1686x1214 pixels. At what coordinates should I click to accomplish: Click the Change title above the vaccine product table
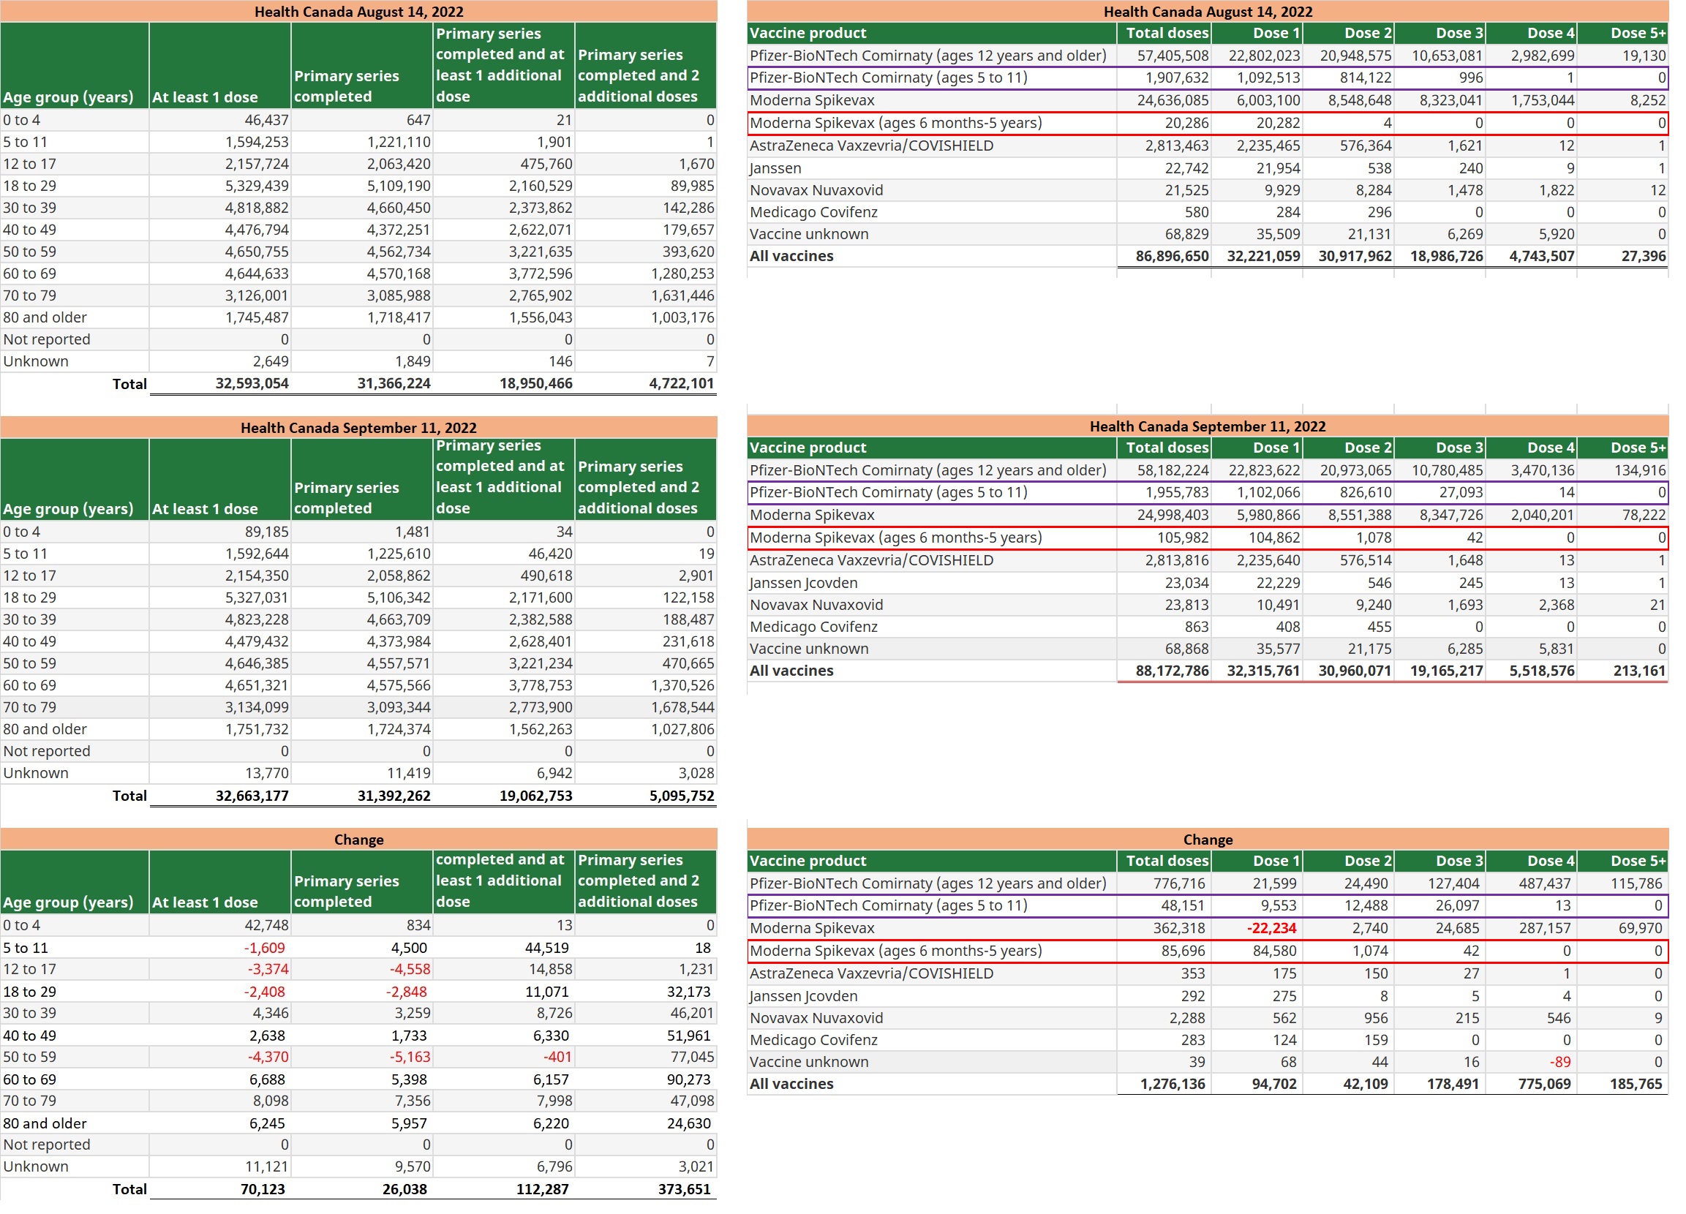click(x=1208, y=840)
